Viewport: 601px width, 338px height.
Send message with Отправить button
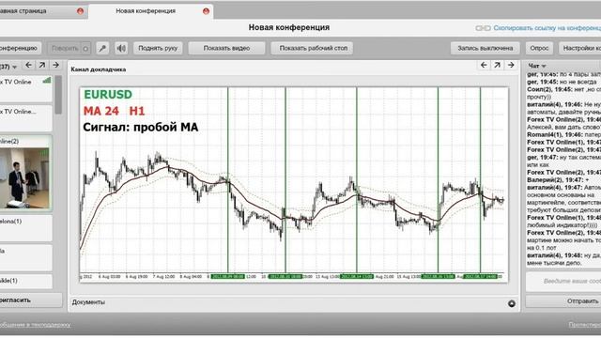(563, 301)
